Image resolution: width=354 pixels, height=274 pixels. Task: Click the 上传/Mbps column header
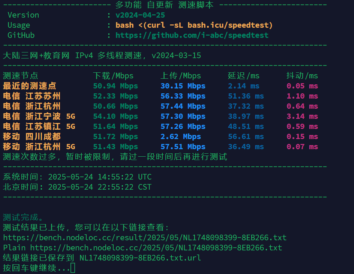[181, 76]
